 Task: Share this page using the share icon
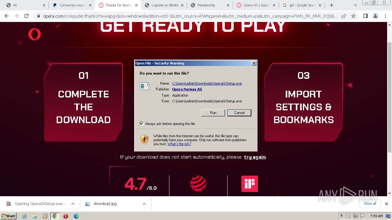pyautogui.click(x=344, y=16)
